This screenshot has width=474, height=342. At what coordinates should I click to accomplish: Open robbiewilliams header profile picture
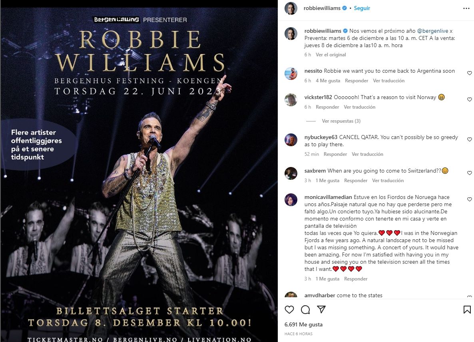tap(291, 8)
